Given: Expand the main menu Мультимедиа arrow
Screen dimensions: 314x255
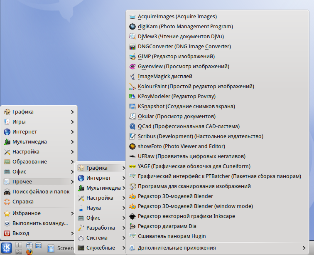Looking at the screenshot, I should pos(72,142).
